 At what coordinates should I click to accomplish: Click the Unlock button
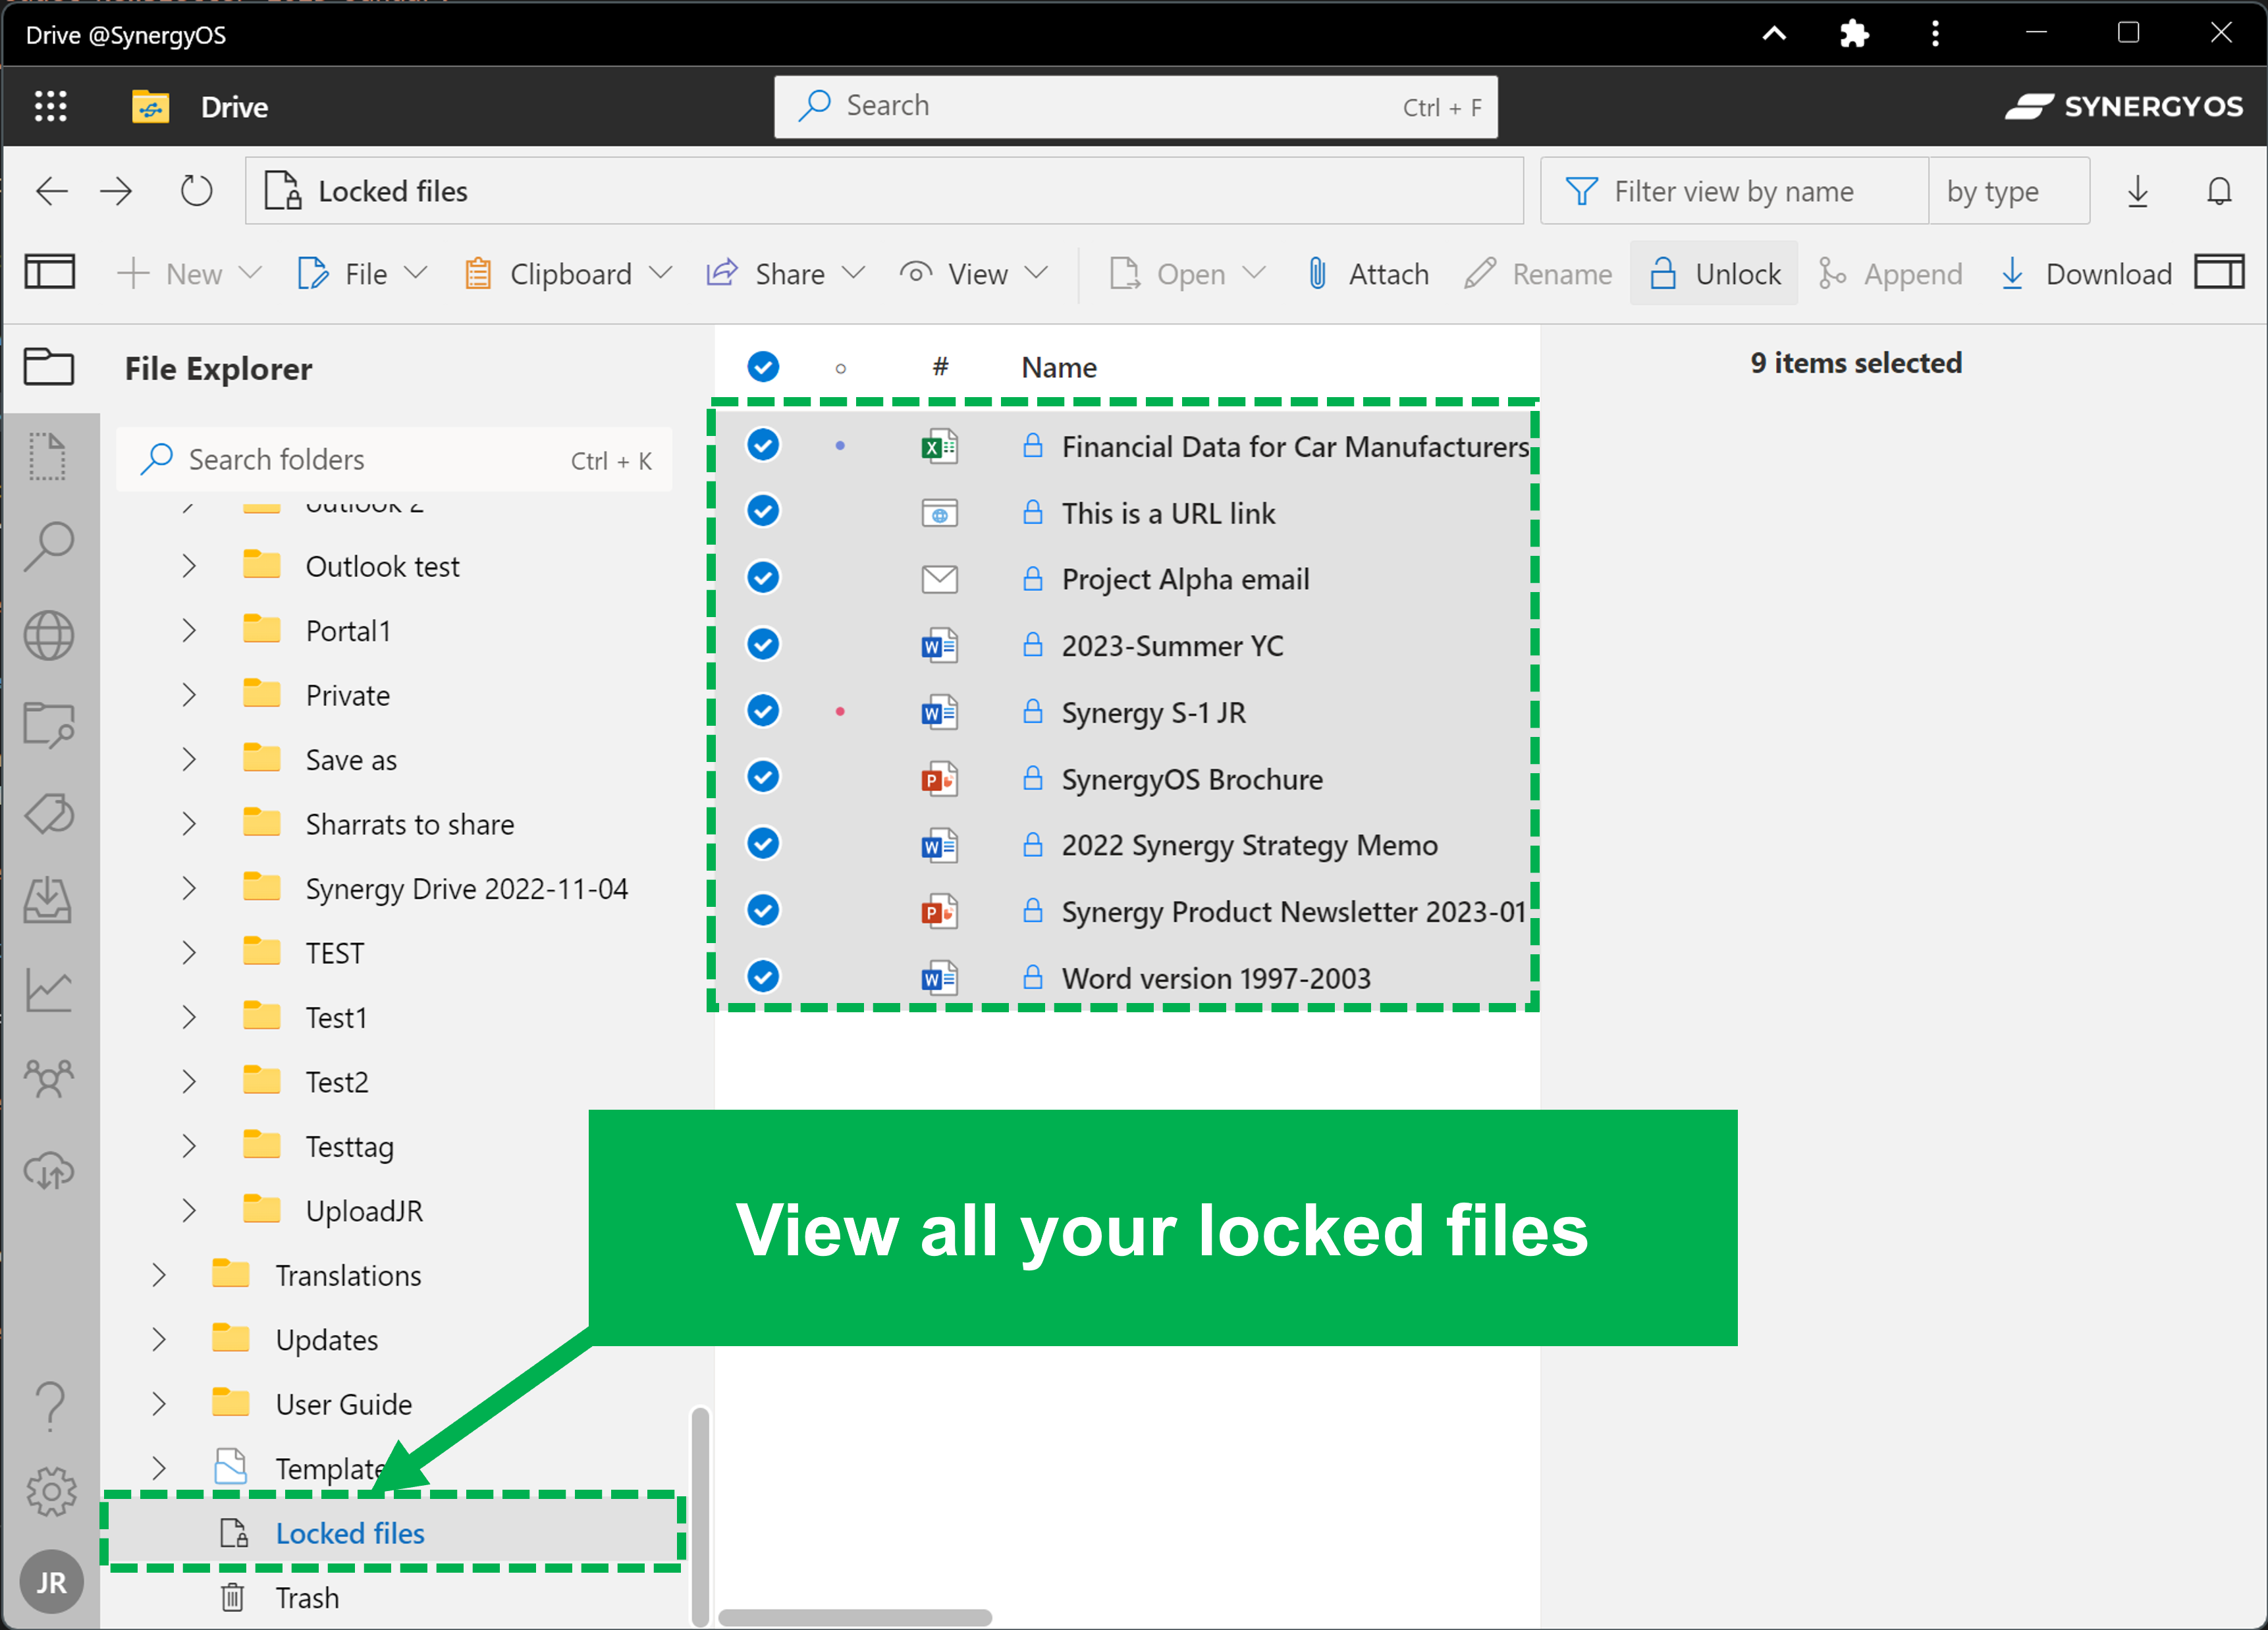coord(1714,273)
